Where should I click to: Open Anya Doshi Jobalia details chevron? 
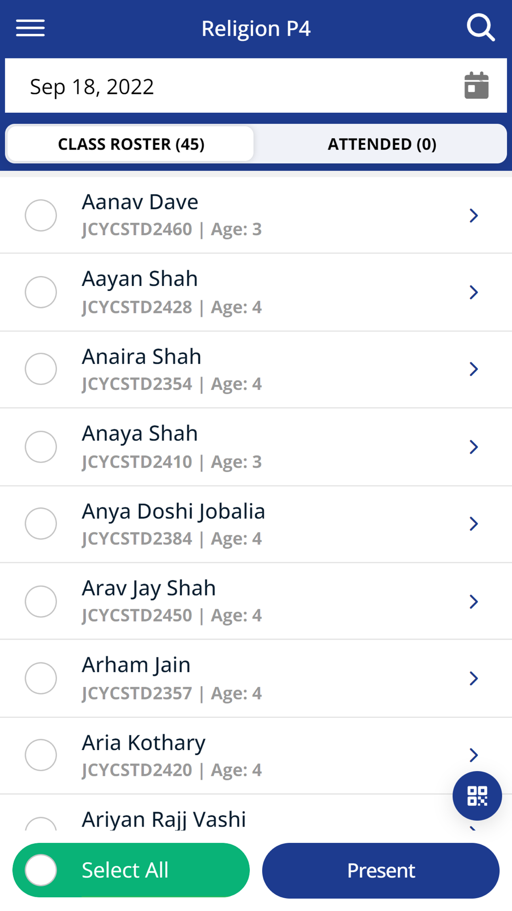coord(474,524)
